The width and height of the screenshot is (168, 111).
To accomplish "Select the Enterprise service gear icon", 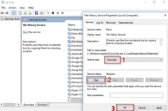I will pyautogui.click(x=69, y=29).
